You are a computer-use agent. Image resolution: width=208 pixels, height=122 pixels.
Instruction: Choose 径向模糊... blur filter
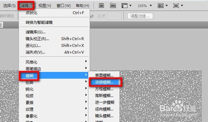click(104, 109)
